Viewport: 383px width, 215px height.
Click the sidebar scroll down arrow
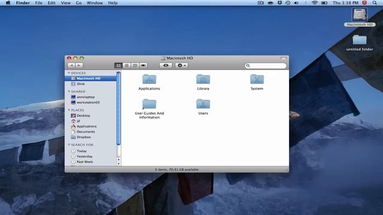pos(118,164)
